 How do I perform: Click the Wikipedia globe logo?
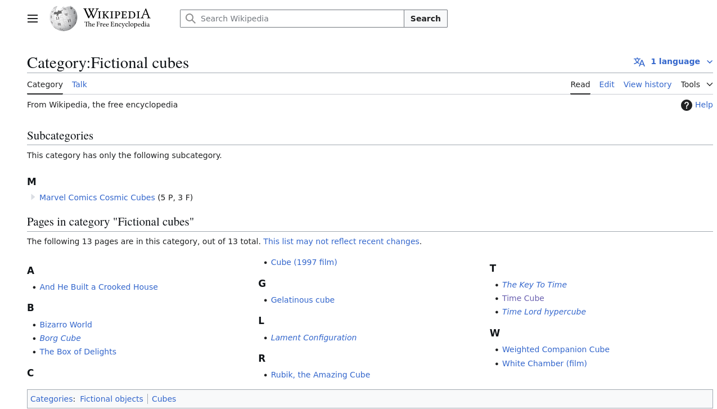[x=64, y=18]
